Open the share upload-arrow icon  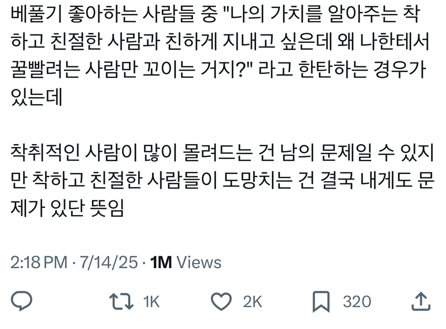point(421,302)
